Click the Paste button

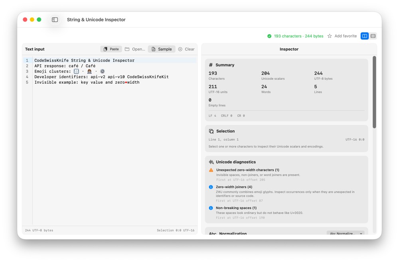click(111, 49)
